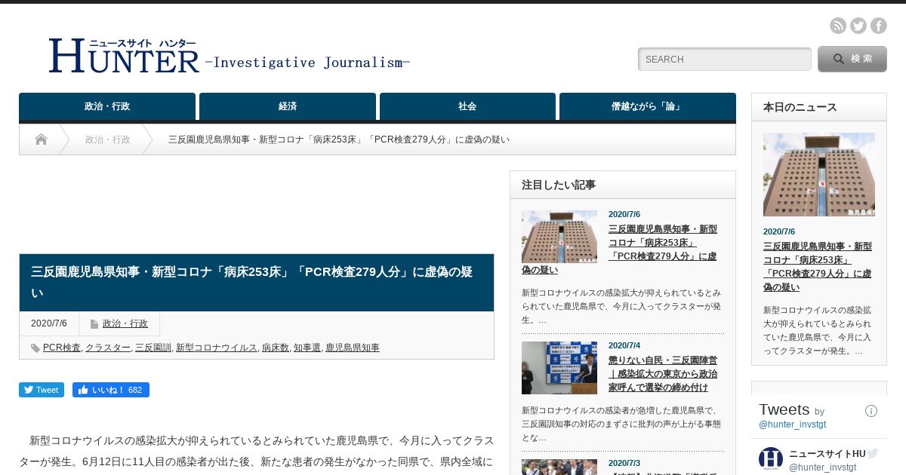The height and width of the screenshot is (475, 906).
Task: Open the 病床数 tag
Action: tap(276, 348)
